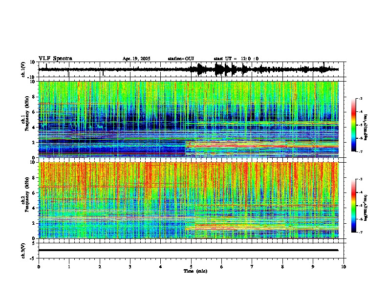Screen dimensions: 387x299
Task: Click the time axis tick label '9'
Action: 313,267
